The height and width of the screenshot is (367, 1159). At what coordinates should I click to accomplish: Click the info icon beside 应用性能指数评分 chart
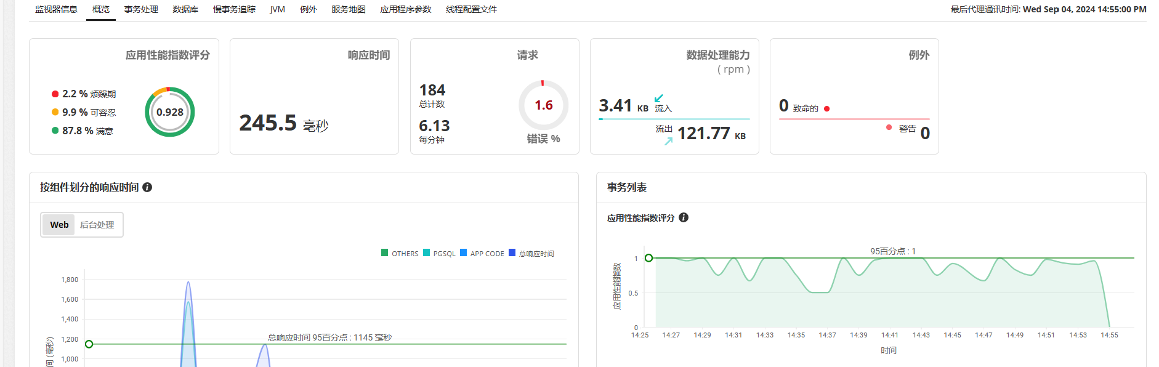(684, 217)
